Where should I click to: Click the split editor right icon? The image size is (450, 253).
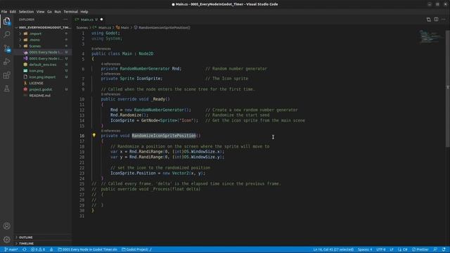(436, 20)
